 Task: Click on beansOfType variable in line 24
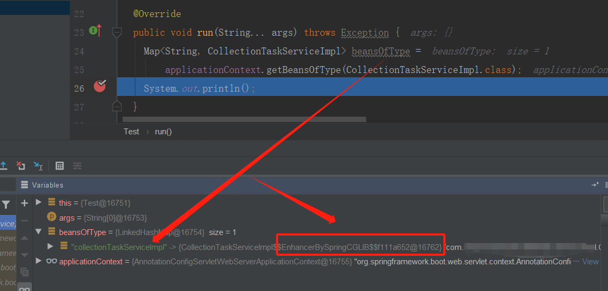click(x=380, y=51)
